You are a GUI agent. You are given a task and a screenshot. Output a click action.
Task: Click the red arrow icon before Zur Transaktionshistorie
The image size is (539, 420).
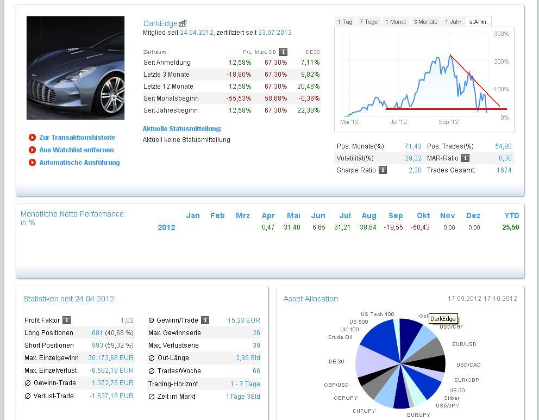pos(32,138)
